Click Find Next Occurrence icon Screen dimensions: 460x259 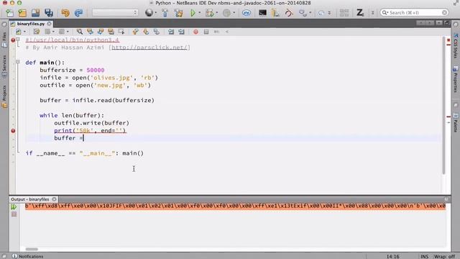pyautogui.click(x=101, y=32)
